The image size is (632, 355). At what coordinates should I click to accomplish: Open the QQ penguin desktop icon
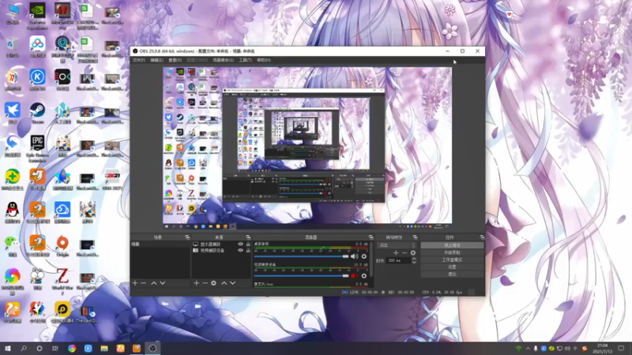click(13, 212)
